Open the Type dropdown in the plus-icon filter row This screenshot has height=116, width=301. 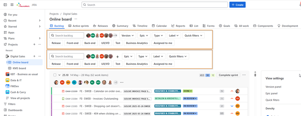pos(143,56)
